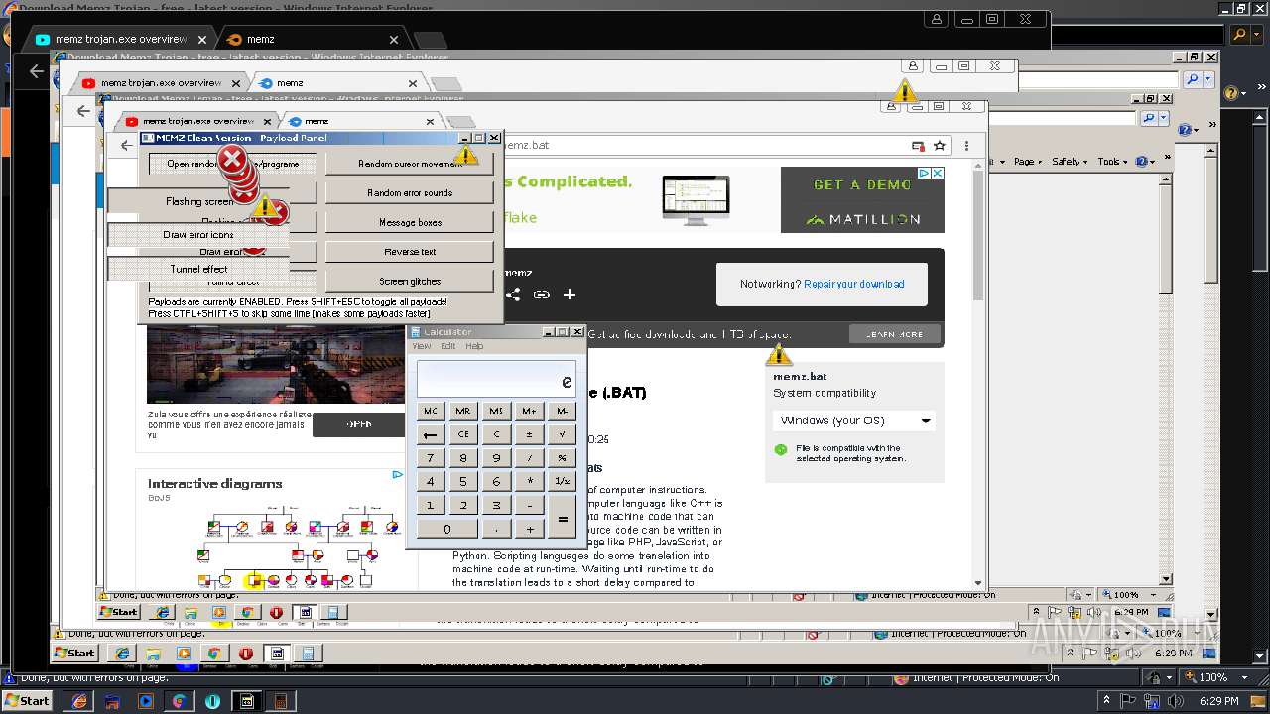This screenshot has height=714, width=1270.
Task: Expand IE Tools menu dropdown
Action: (x=1112, y=162)
